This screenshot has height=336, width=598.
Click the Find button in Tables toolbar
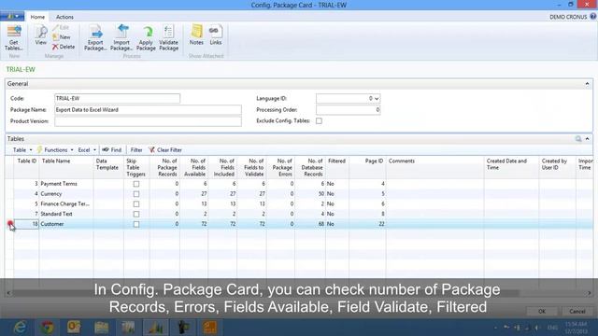[x=112, y=149]
